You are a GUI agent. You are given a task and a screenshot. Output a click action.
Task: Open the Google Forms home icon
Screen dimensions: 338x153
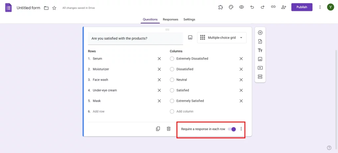[8, 8]
